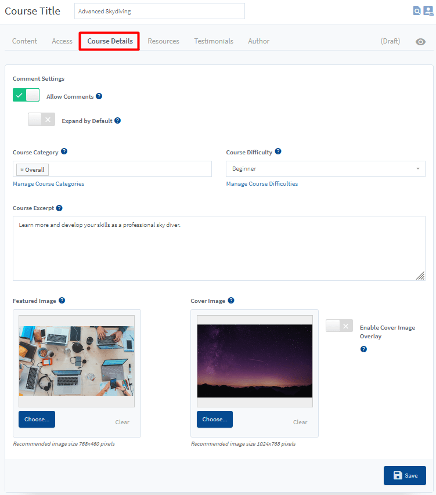Click Clear under Featured Image
Image resolution: width=436 pixels, height=495 pixels.
122,422
